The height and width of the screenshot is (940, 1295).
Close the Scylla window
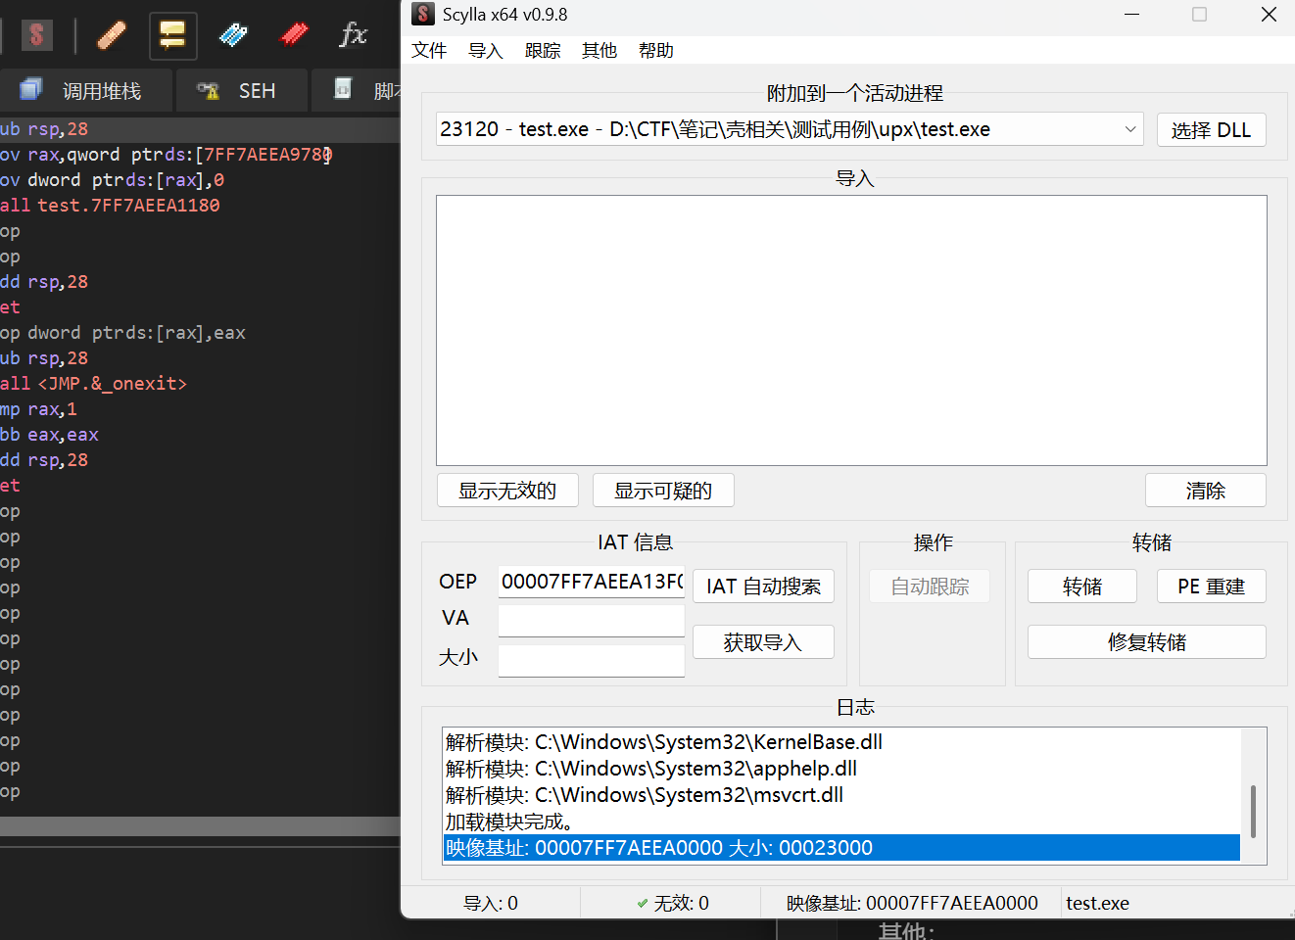coord(1269,15)
